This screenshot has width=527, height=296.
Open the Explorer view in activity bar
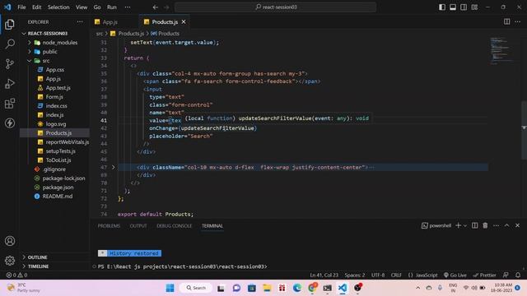coord(10,24)
